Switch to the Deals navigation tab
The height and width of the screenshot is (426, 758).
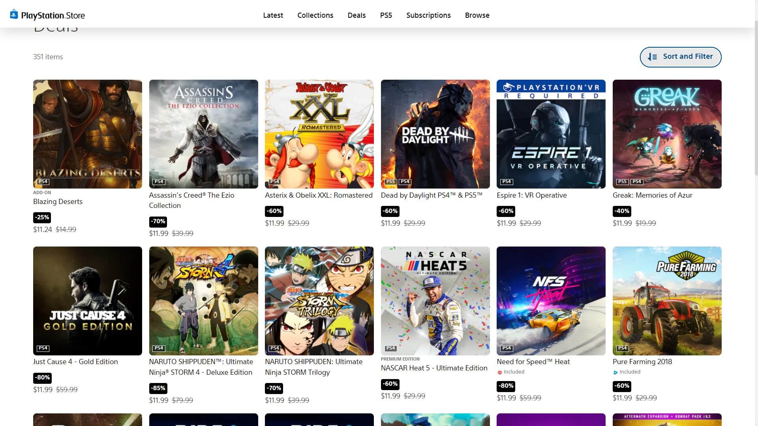pyautogui.click(x=356, y=15)
